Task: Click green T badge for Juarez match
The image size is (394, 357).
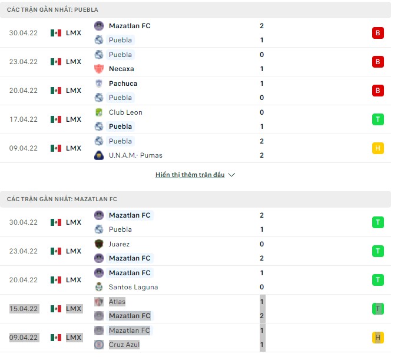Action: click(377, 251)
